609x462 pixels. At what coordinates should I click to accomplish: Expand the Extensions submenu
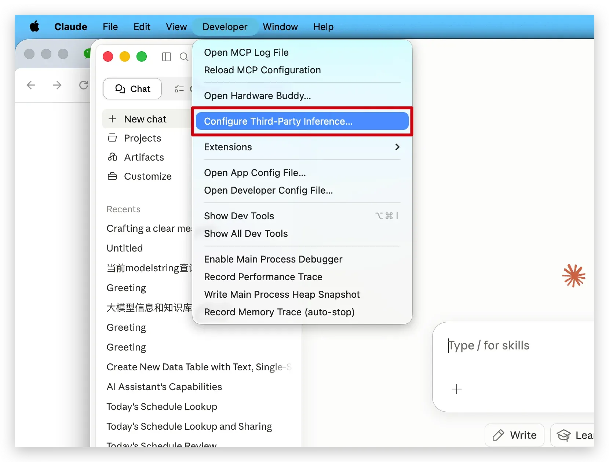click(302, 147)
